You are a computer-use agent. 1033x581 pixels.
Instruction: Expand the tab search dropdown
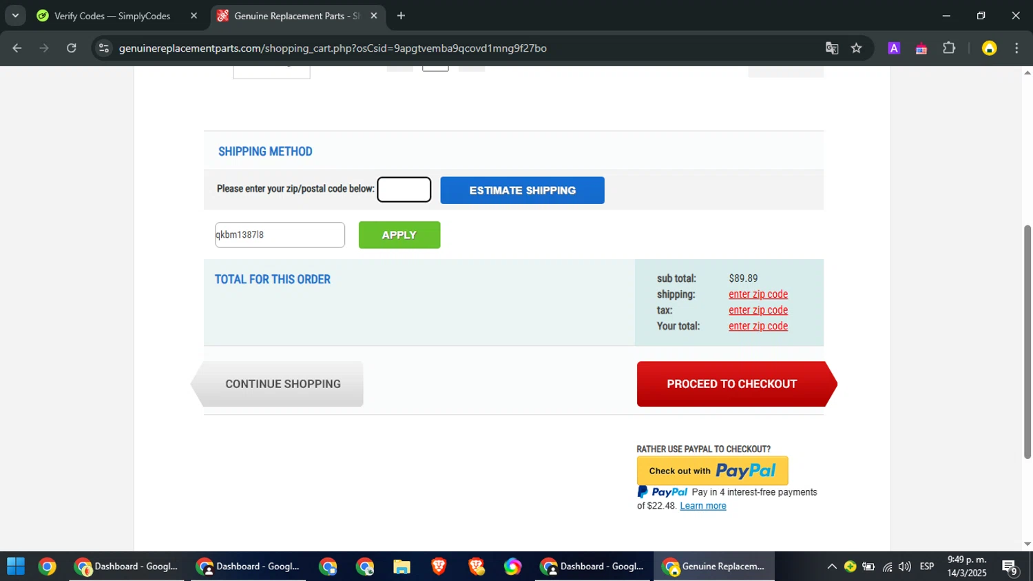tap(15, 16)
